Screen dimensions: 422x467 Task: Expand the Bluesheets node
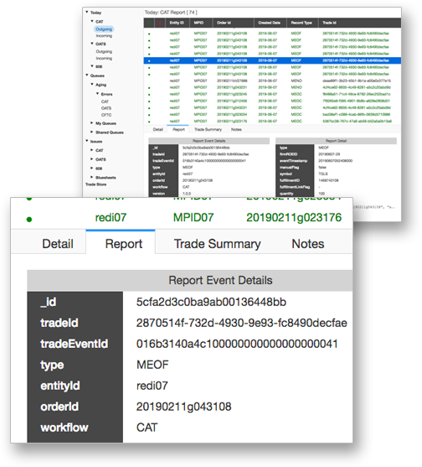click(92, 177)
